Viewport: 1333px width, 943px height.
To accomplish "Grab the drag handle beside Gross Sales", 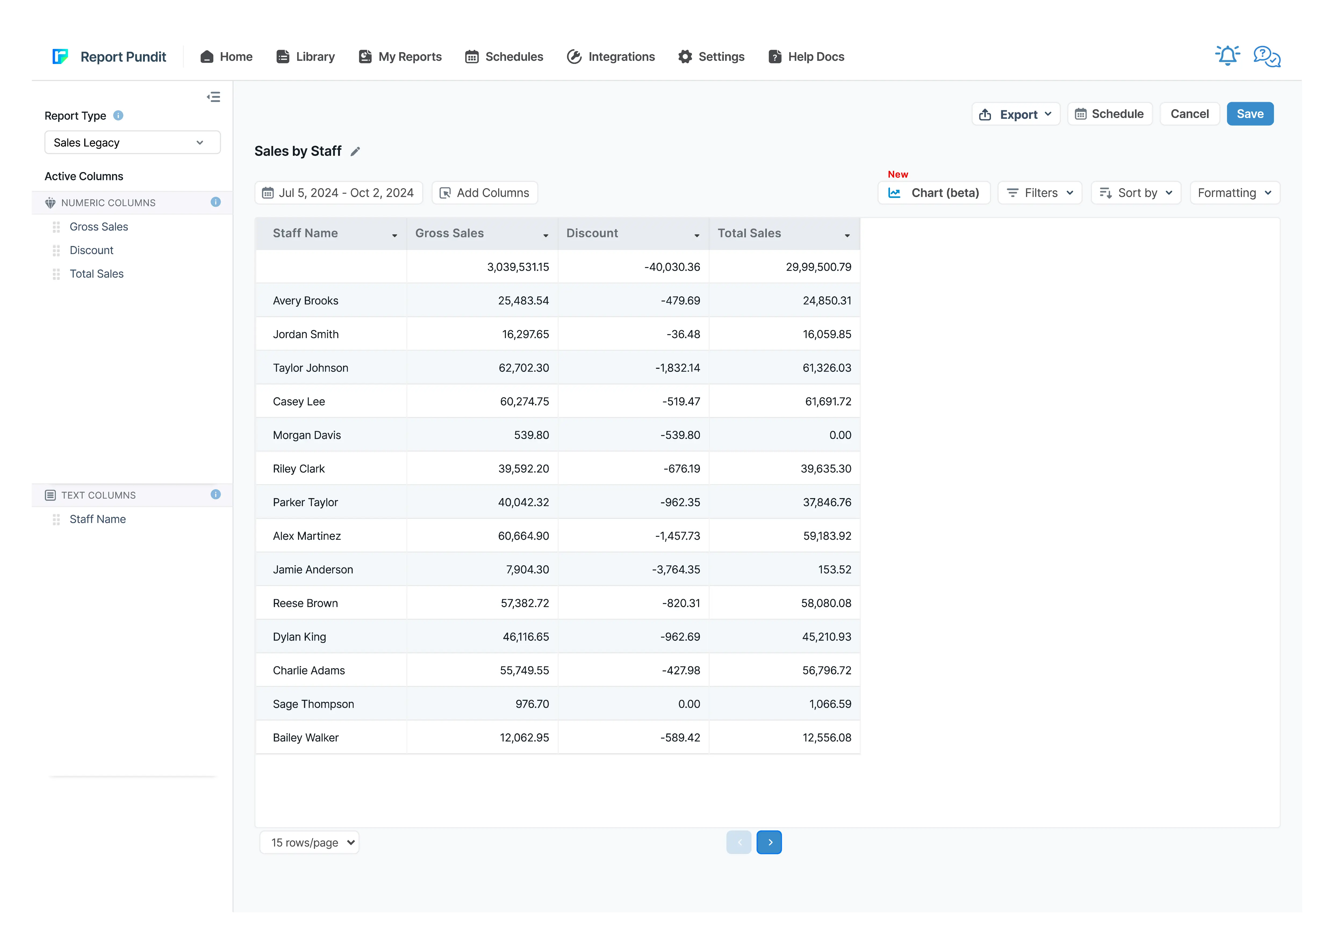I will [x=56, y=227].
